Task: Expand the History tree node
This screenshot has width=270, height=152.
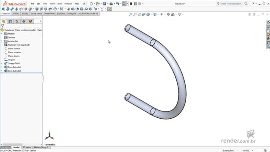Action: tap(2, 34)
